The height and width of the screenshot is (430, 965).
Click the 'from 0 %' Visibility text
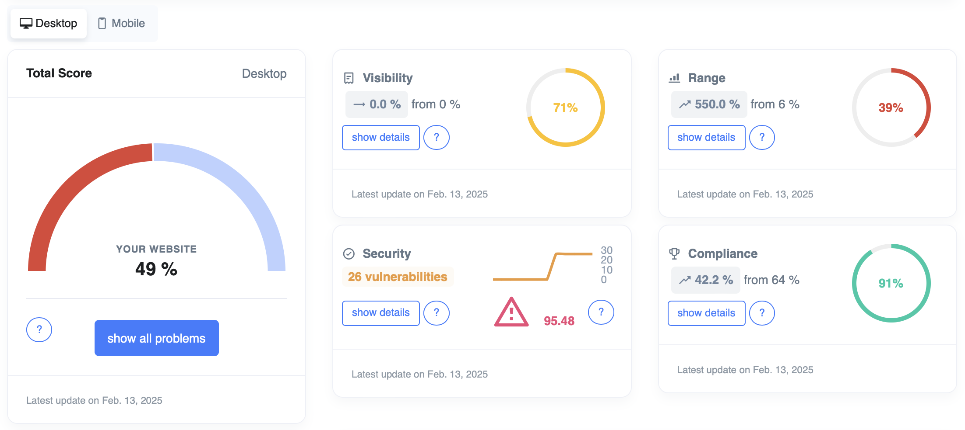pos(436,104)
